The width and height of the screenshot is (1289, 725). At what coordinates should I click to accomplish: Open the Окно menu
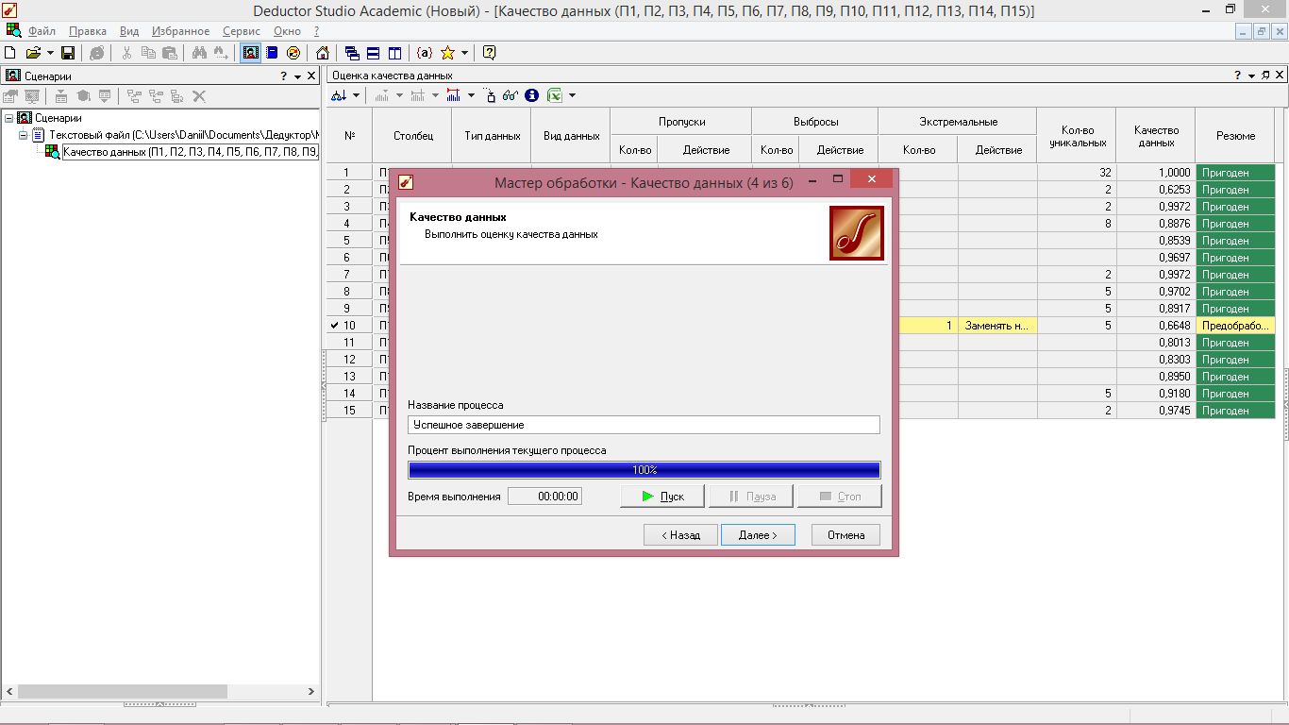(287, 31)
